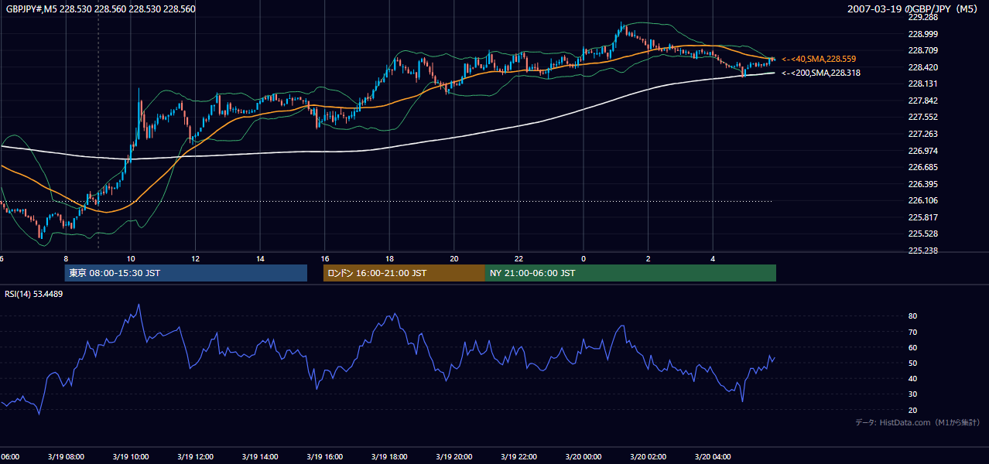The height and width of the screenshot is (464, 989).
Task: Select the NY 21:00-06:00 JST session bar
Action: tap(631, 273)
